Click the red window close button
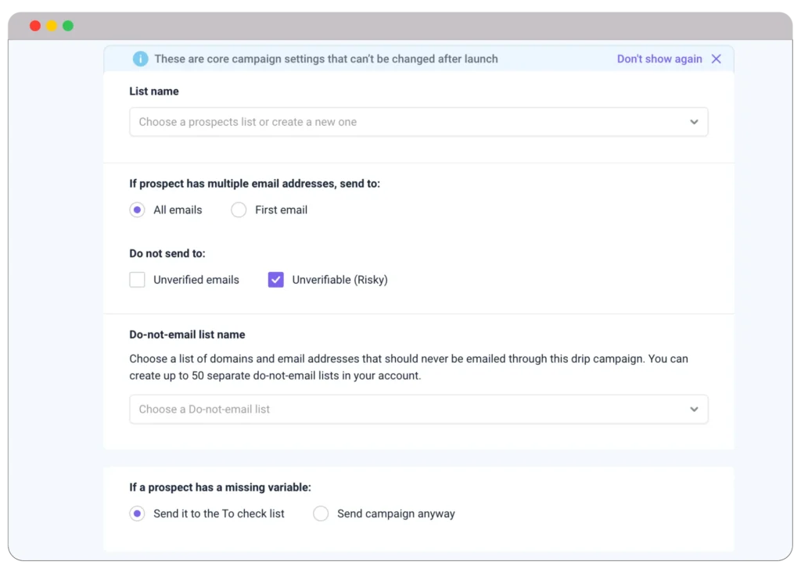The width and height of the screenshot is (801, 572). (35, 26)
